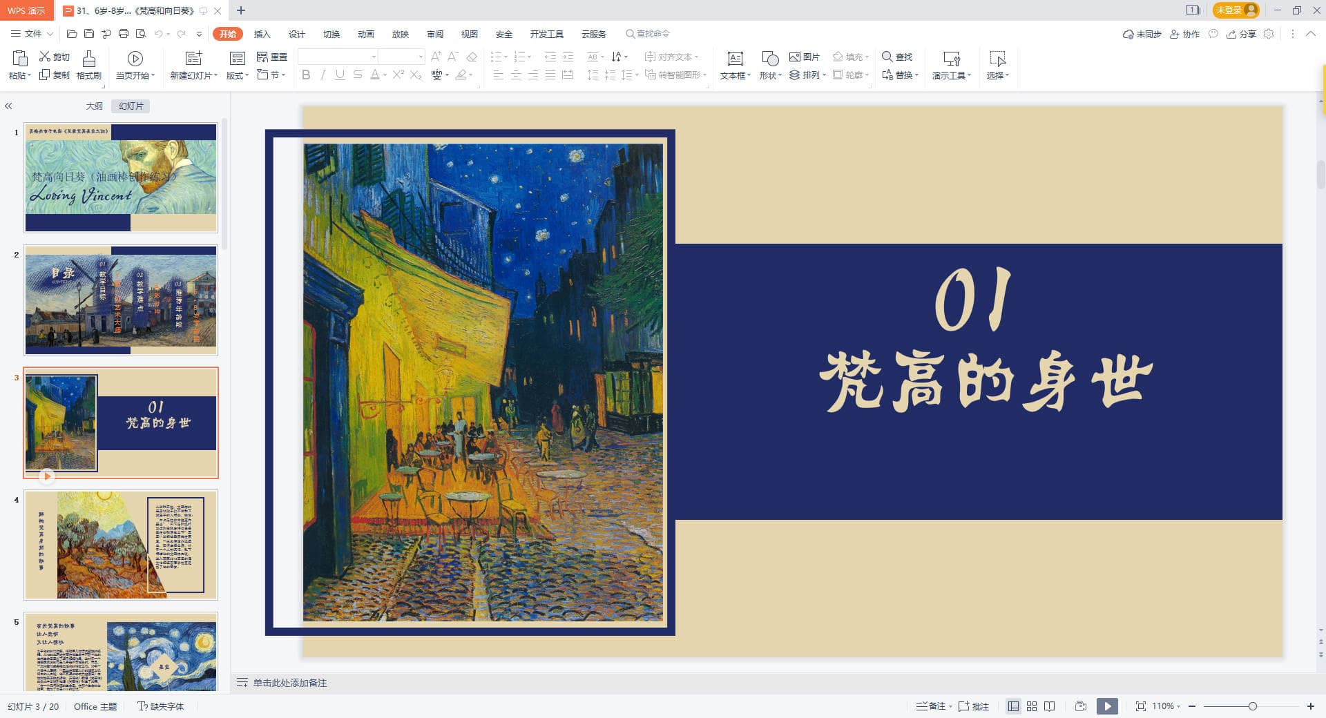This screenshot has width=1326, height=718.
Task: Open the Review ribbon tab
Action: tap(434, 34)
